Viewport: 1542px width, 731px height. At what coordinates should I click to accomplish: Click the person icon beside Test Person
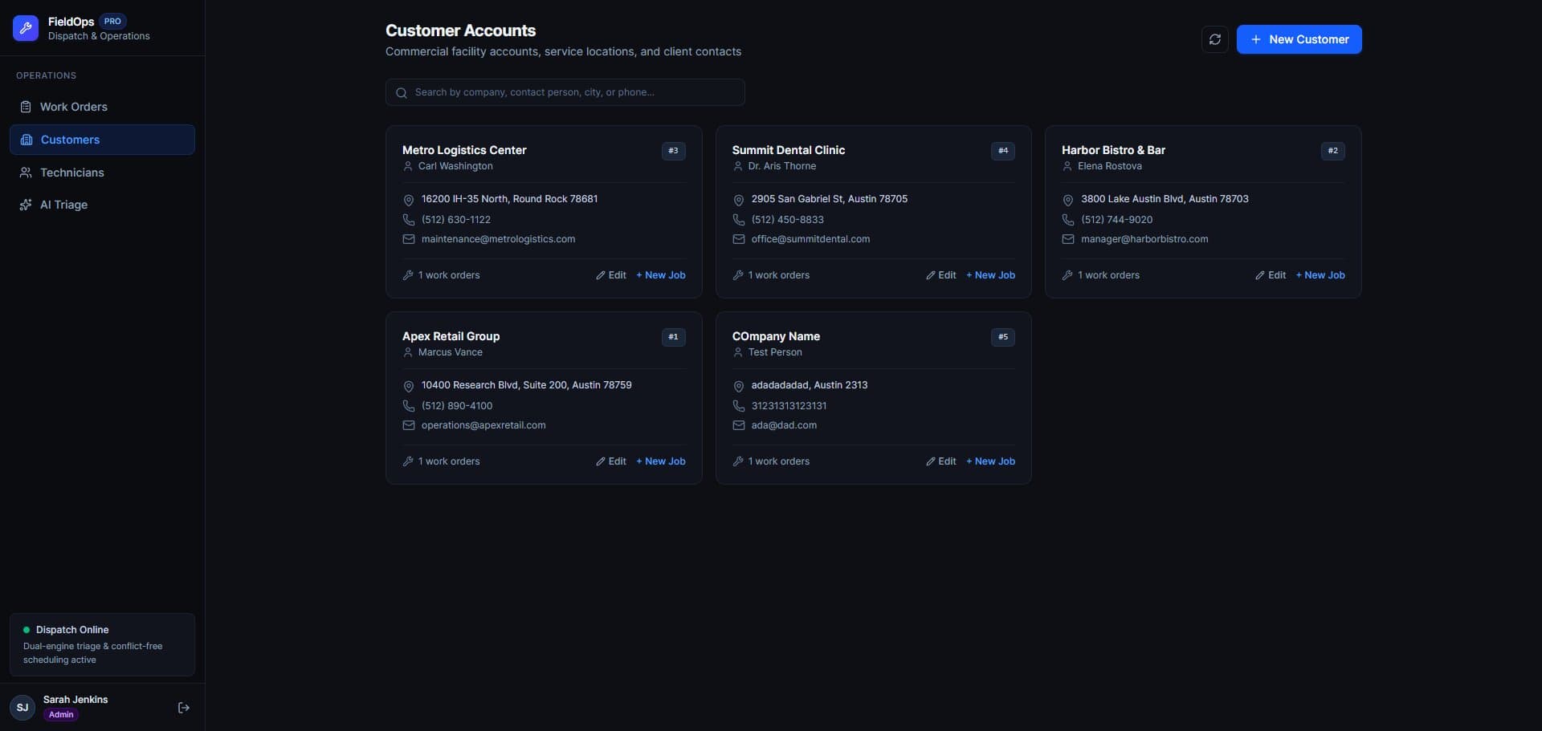(x=737, y=352)
